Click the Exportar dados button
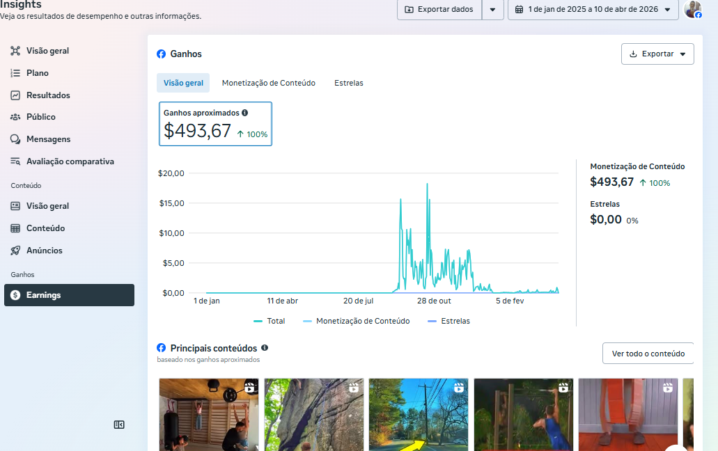Image resolution: width=718 pixels, height=451 pixels. [x=439, y=9]
